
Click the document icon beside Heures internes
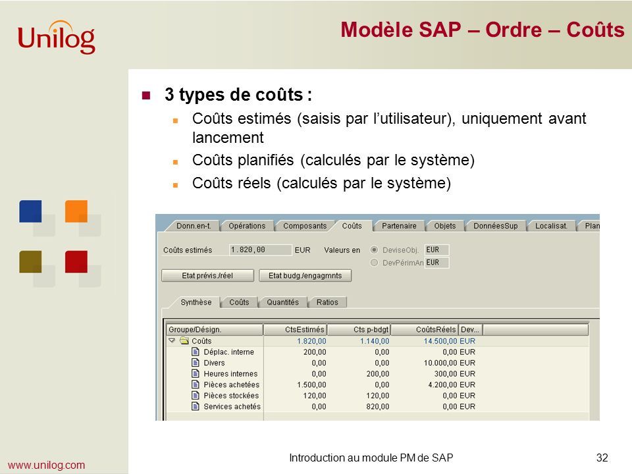pyautogui.click(x=196, y=374)
